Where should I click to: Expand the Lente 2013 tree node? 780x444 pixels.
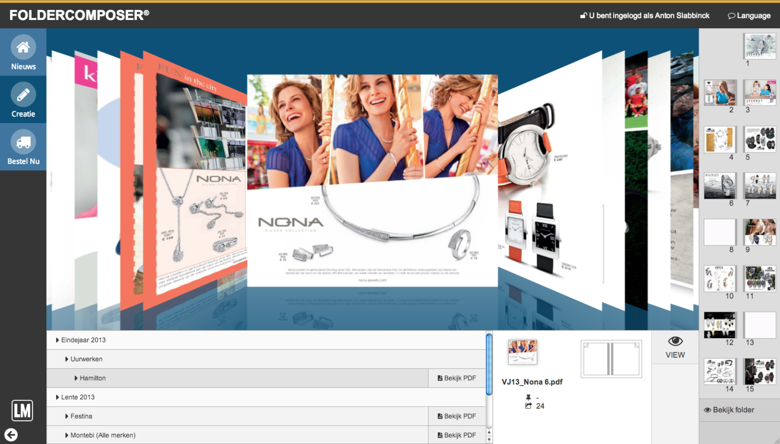(x=58, y=397)
